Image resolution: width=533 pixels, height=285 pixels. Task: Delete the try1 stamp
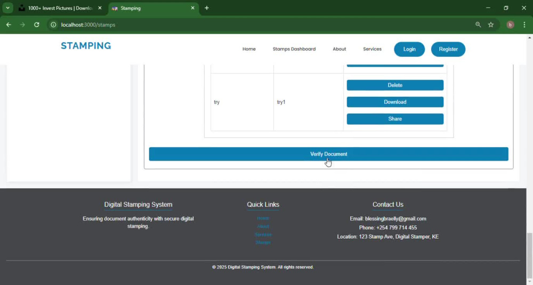(x=395, y=85)
